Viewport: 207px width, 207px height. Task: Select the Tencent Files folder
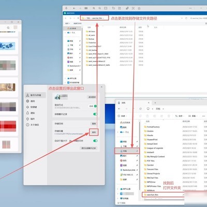[x=151, y=169]
